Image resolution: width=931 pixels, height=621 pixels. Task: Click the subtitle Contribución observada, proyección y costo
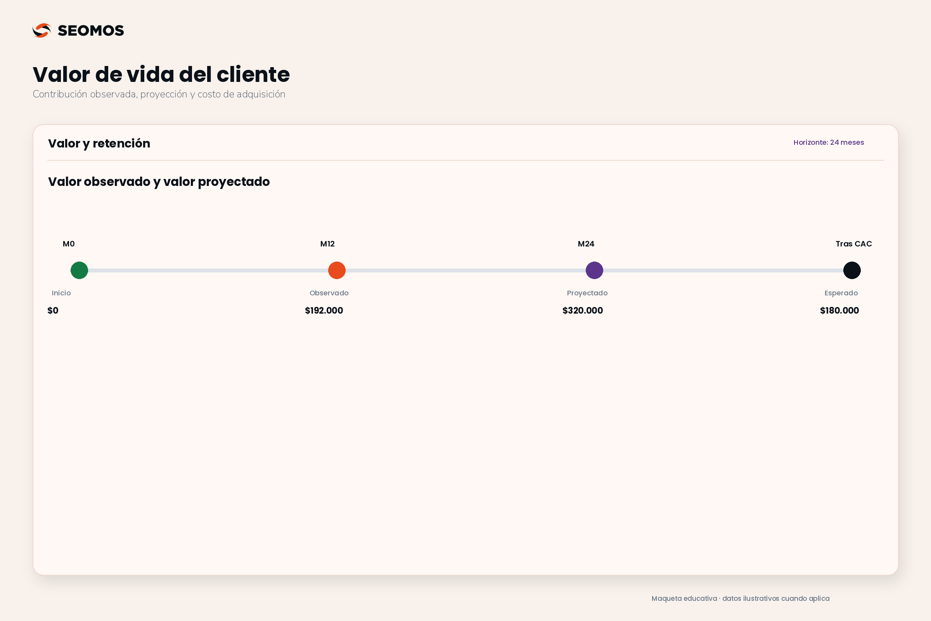point(159,94)
